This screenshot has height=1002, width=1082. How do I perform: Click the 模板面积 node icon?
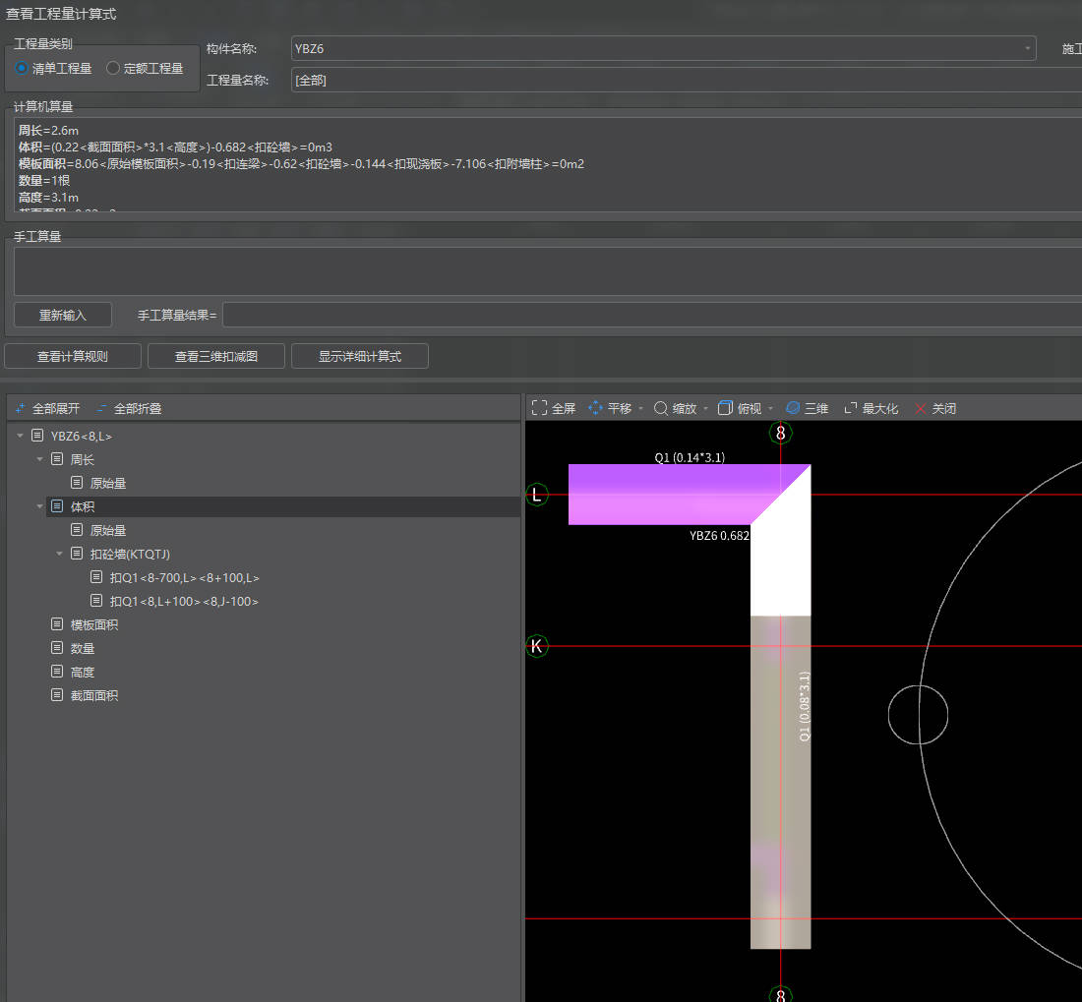pyautogui.click(x=57, y=624)
